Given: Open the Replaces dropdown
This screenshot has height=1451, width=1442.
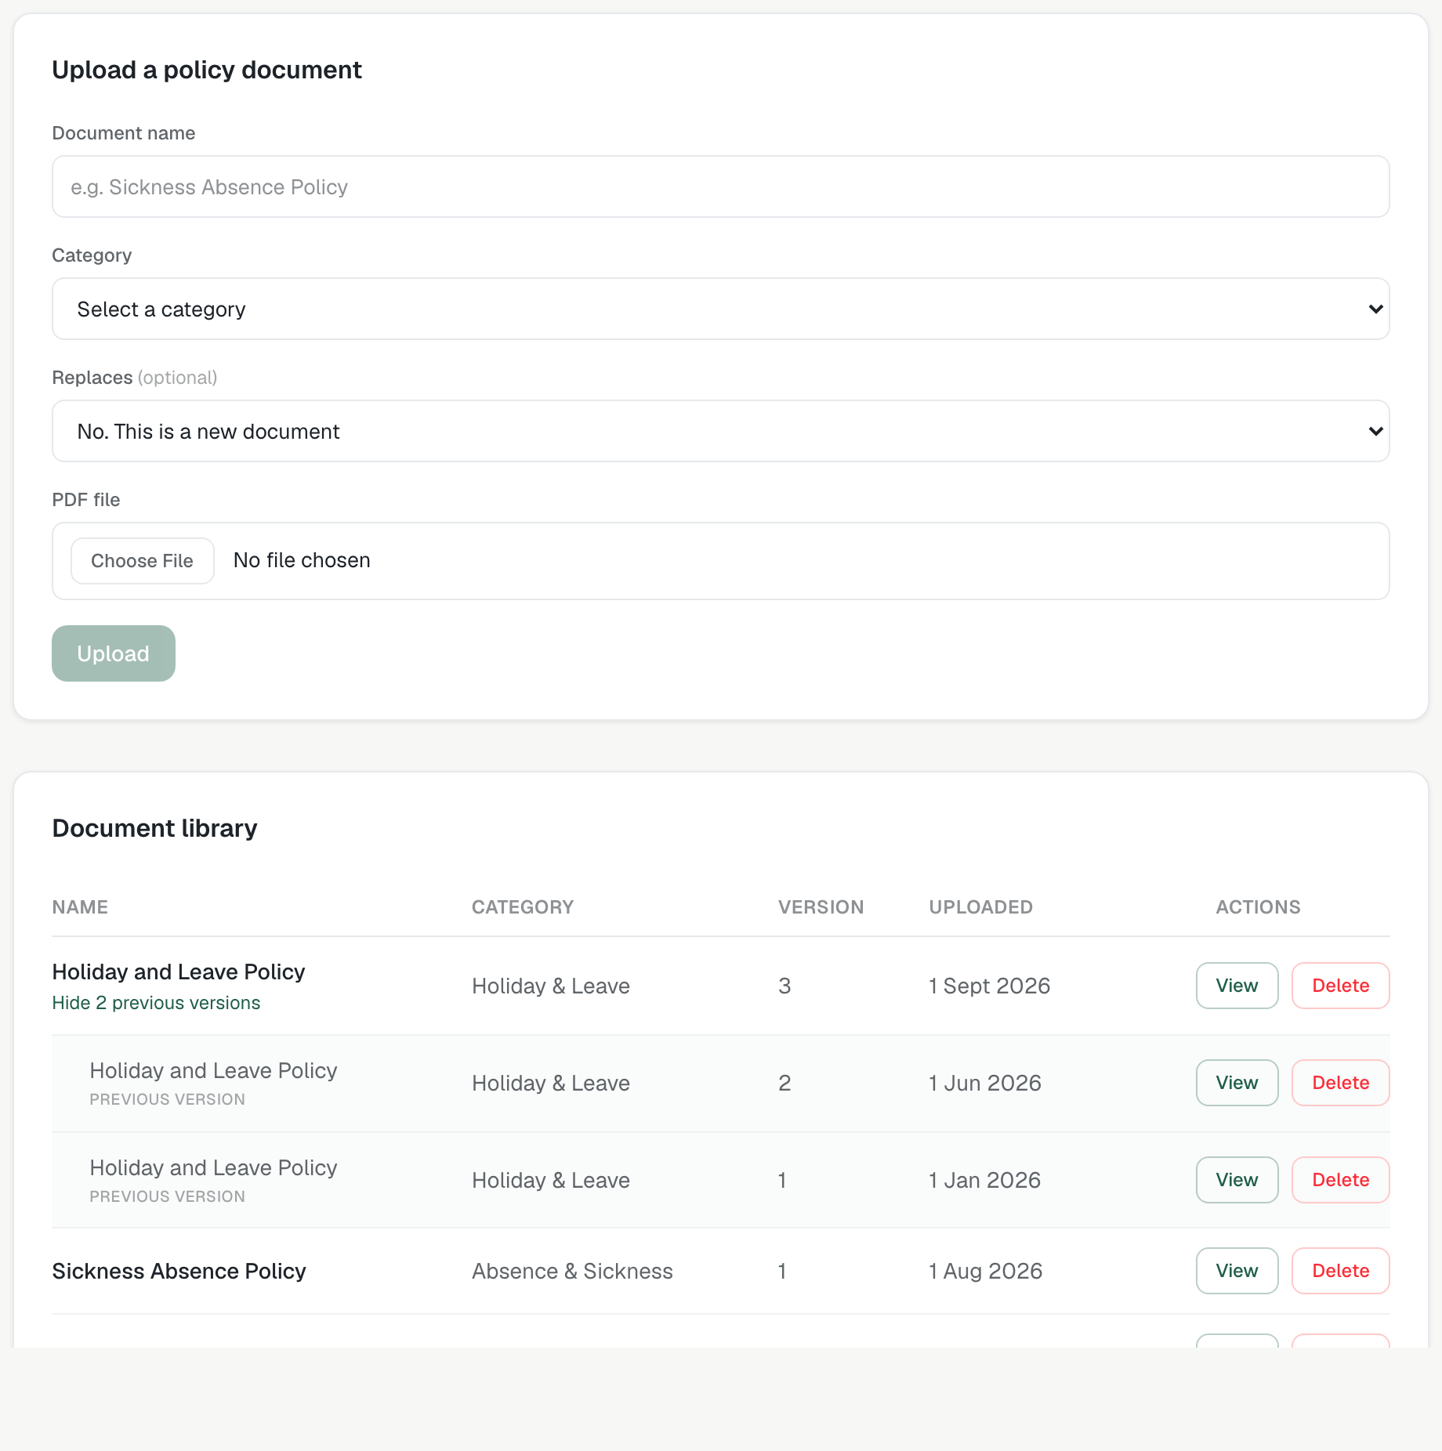Looking at the screenshot, I should tap(720, 431).
